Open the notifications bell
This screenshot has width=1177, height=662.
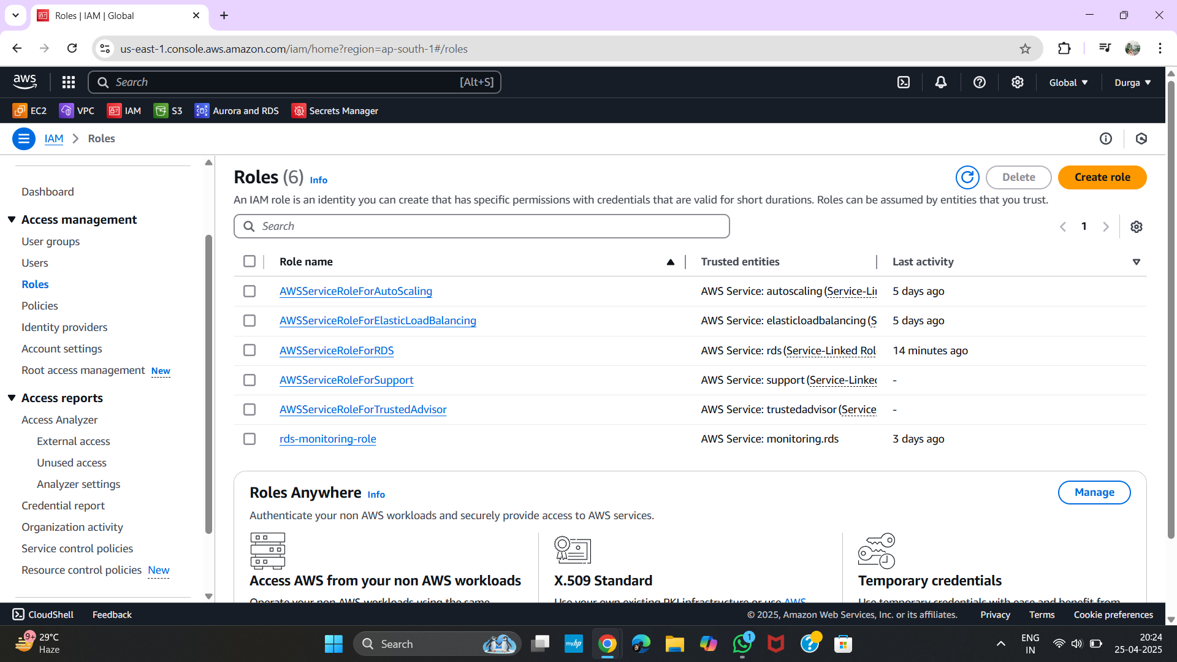click(941, 82)
